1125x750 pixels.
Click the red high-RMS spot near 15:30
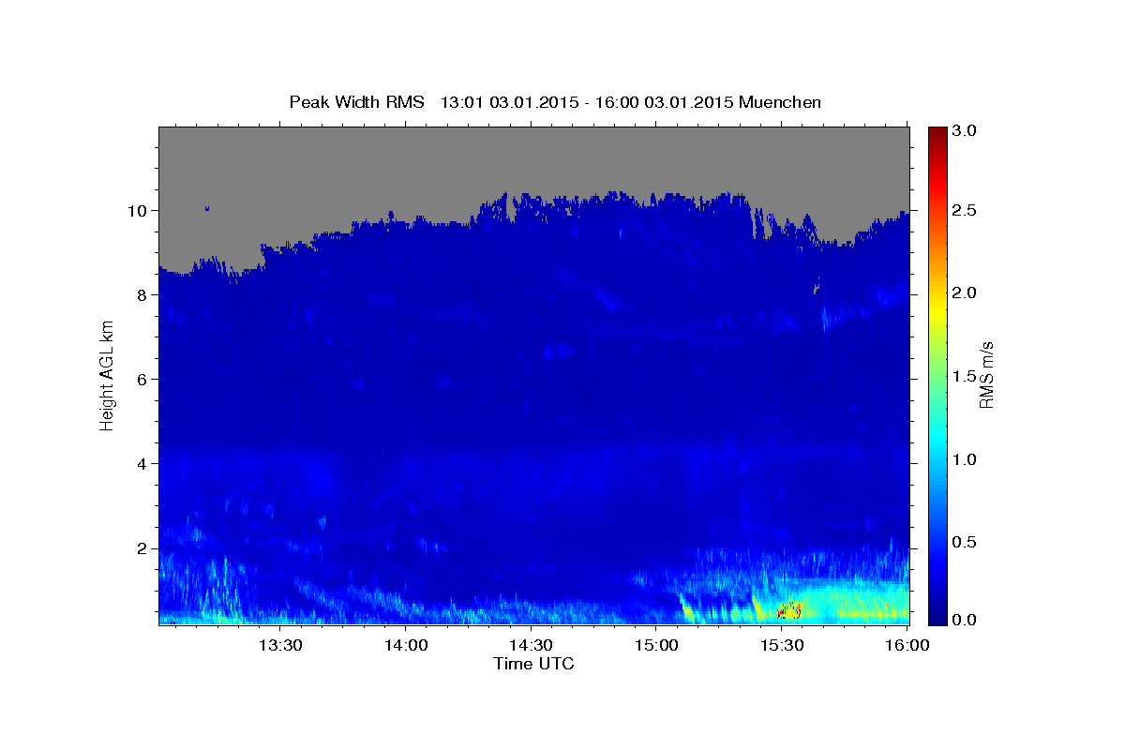(788, 611)
